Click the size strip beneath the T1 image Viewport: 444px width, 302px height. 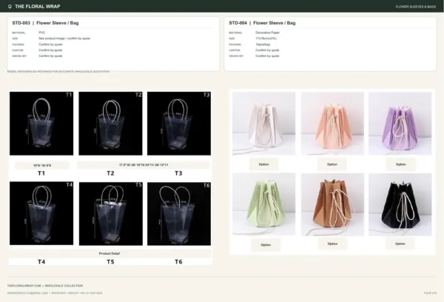tap(42, 165)
